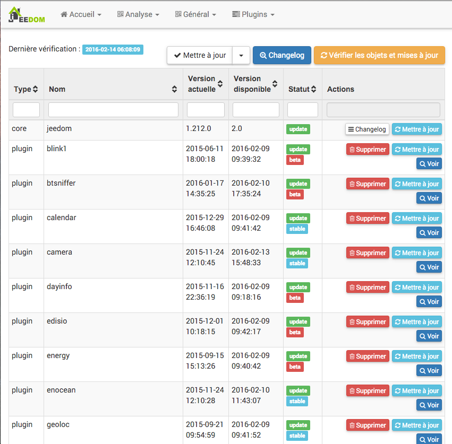This screenshot has width=452, height=444.
Task: Open the Accueil menu
Action: pos(81,14)
